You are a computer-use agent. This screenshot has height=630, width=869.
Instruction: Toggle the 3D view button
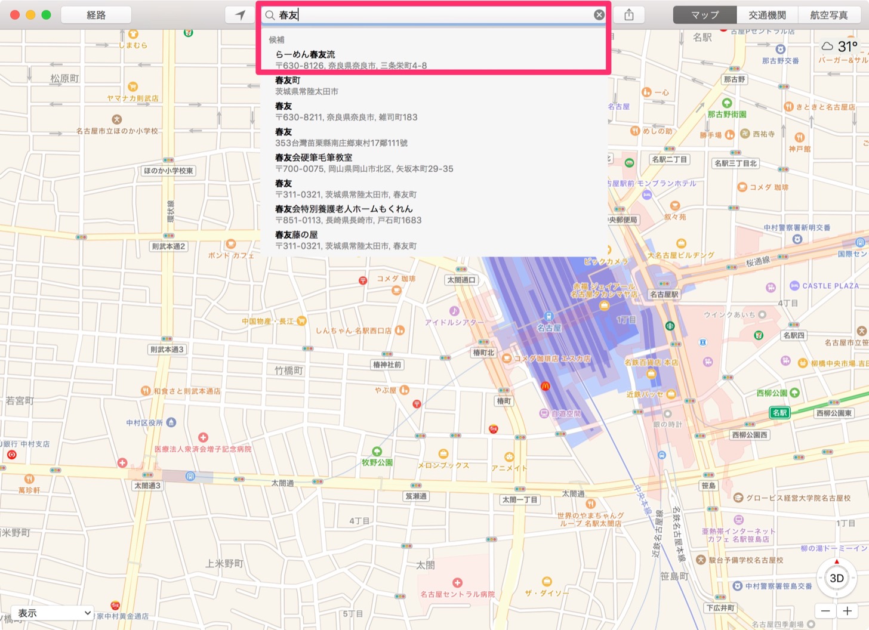836,578
